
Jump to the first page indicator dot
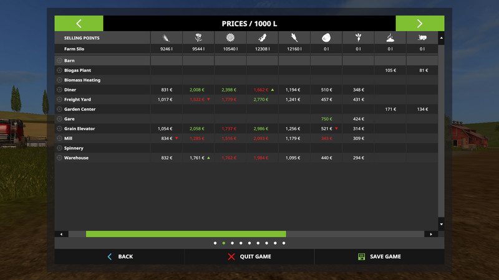point(215,243)
